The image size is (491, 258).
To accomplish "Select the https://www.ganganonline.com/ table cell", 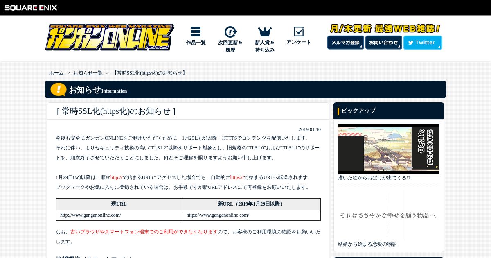I will pyautogui.click(x=251, y=215).
